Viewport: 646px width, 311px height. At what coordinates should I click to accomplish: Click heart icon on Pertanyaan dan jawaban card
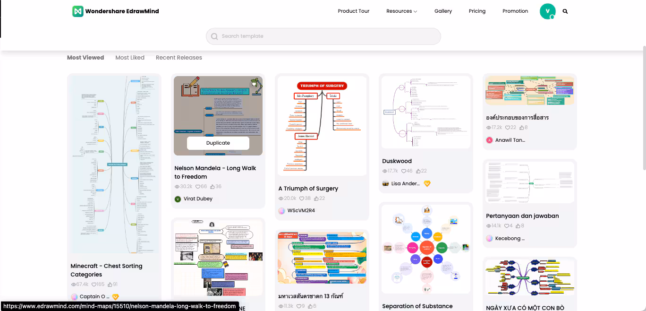507,226
